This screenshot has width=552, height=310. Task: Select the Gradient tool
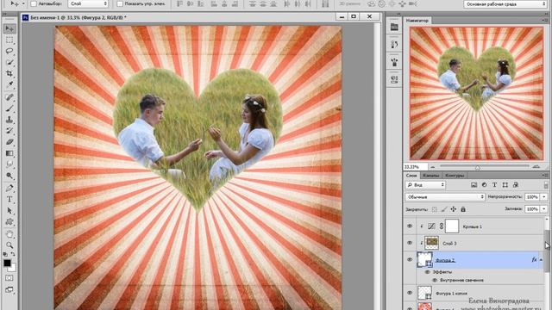click(x=9, y=153)
